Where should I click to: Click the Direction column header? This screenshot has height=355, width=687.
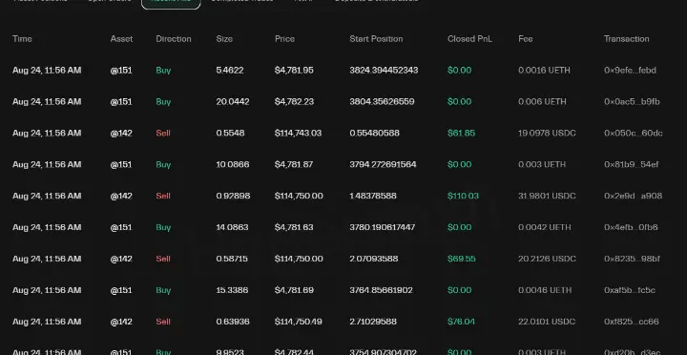[174, 39]
